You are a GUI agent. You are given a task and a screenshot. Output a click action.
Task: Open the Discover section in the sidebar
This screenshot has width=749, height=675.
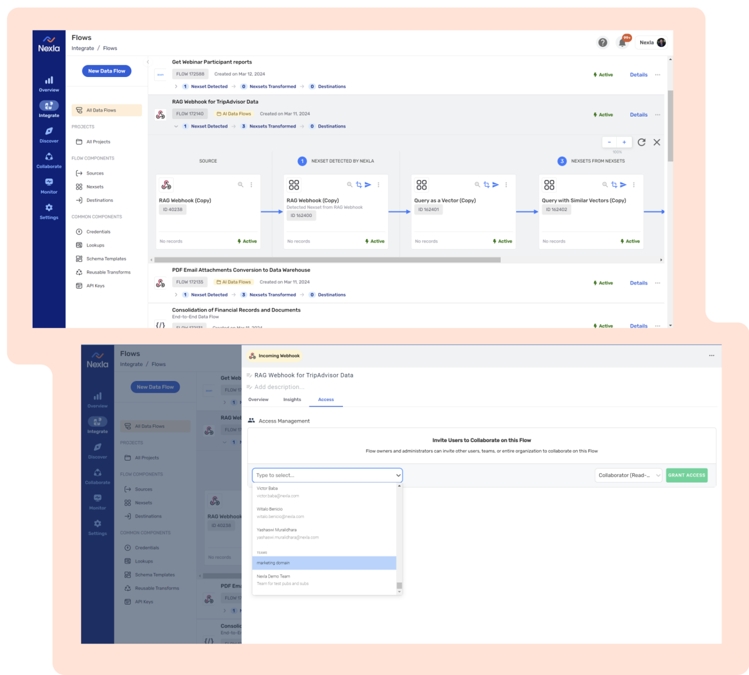click(49, 135)
